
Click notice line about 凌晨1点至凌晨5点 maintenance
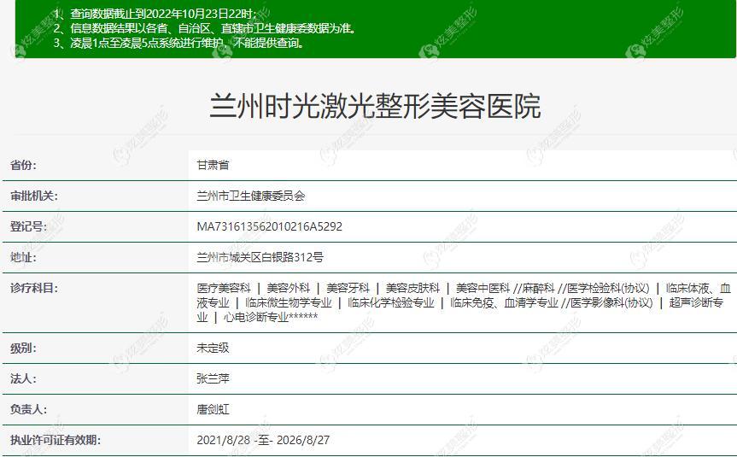tap(179, 43)
